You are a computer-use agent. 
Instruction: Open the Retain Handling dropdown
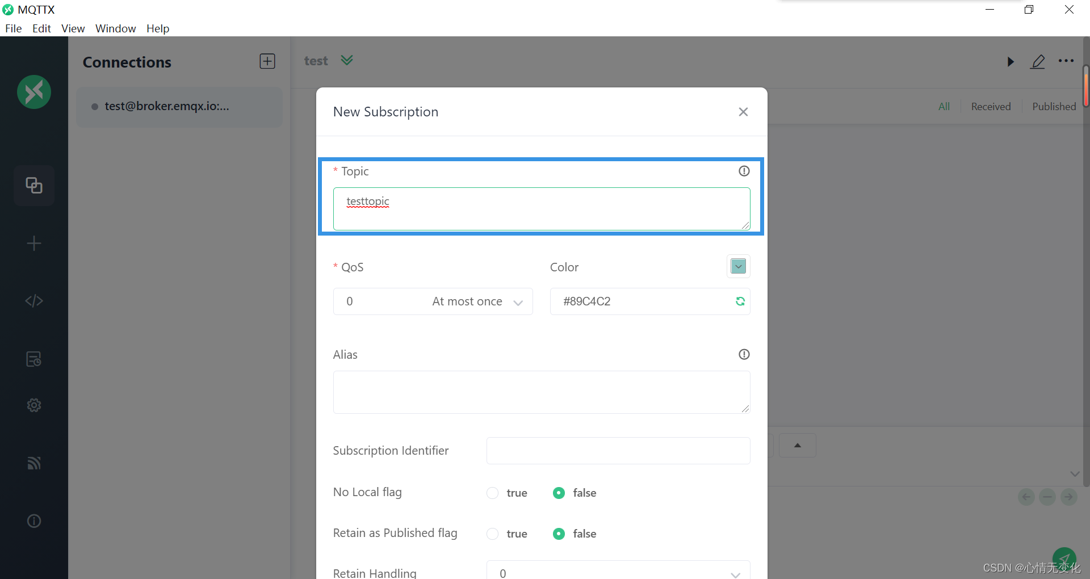pyautogui.click(x=618, y=571)
